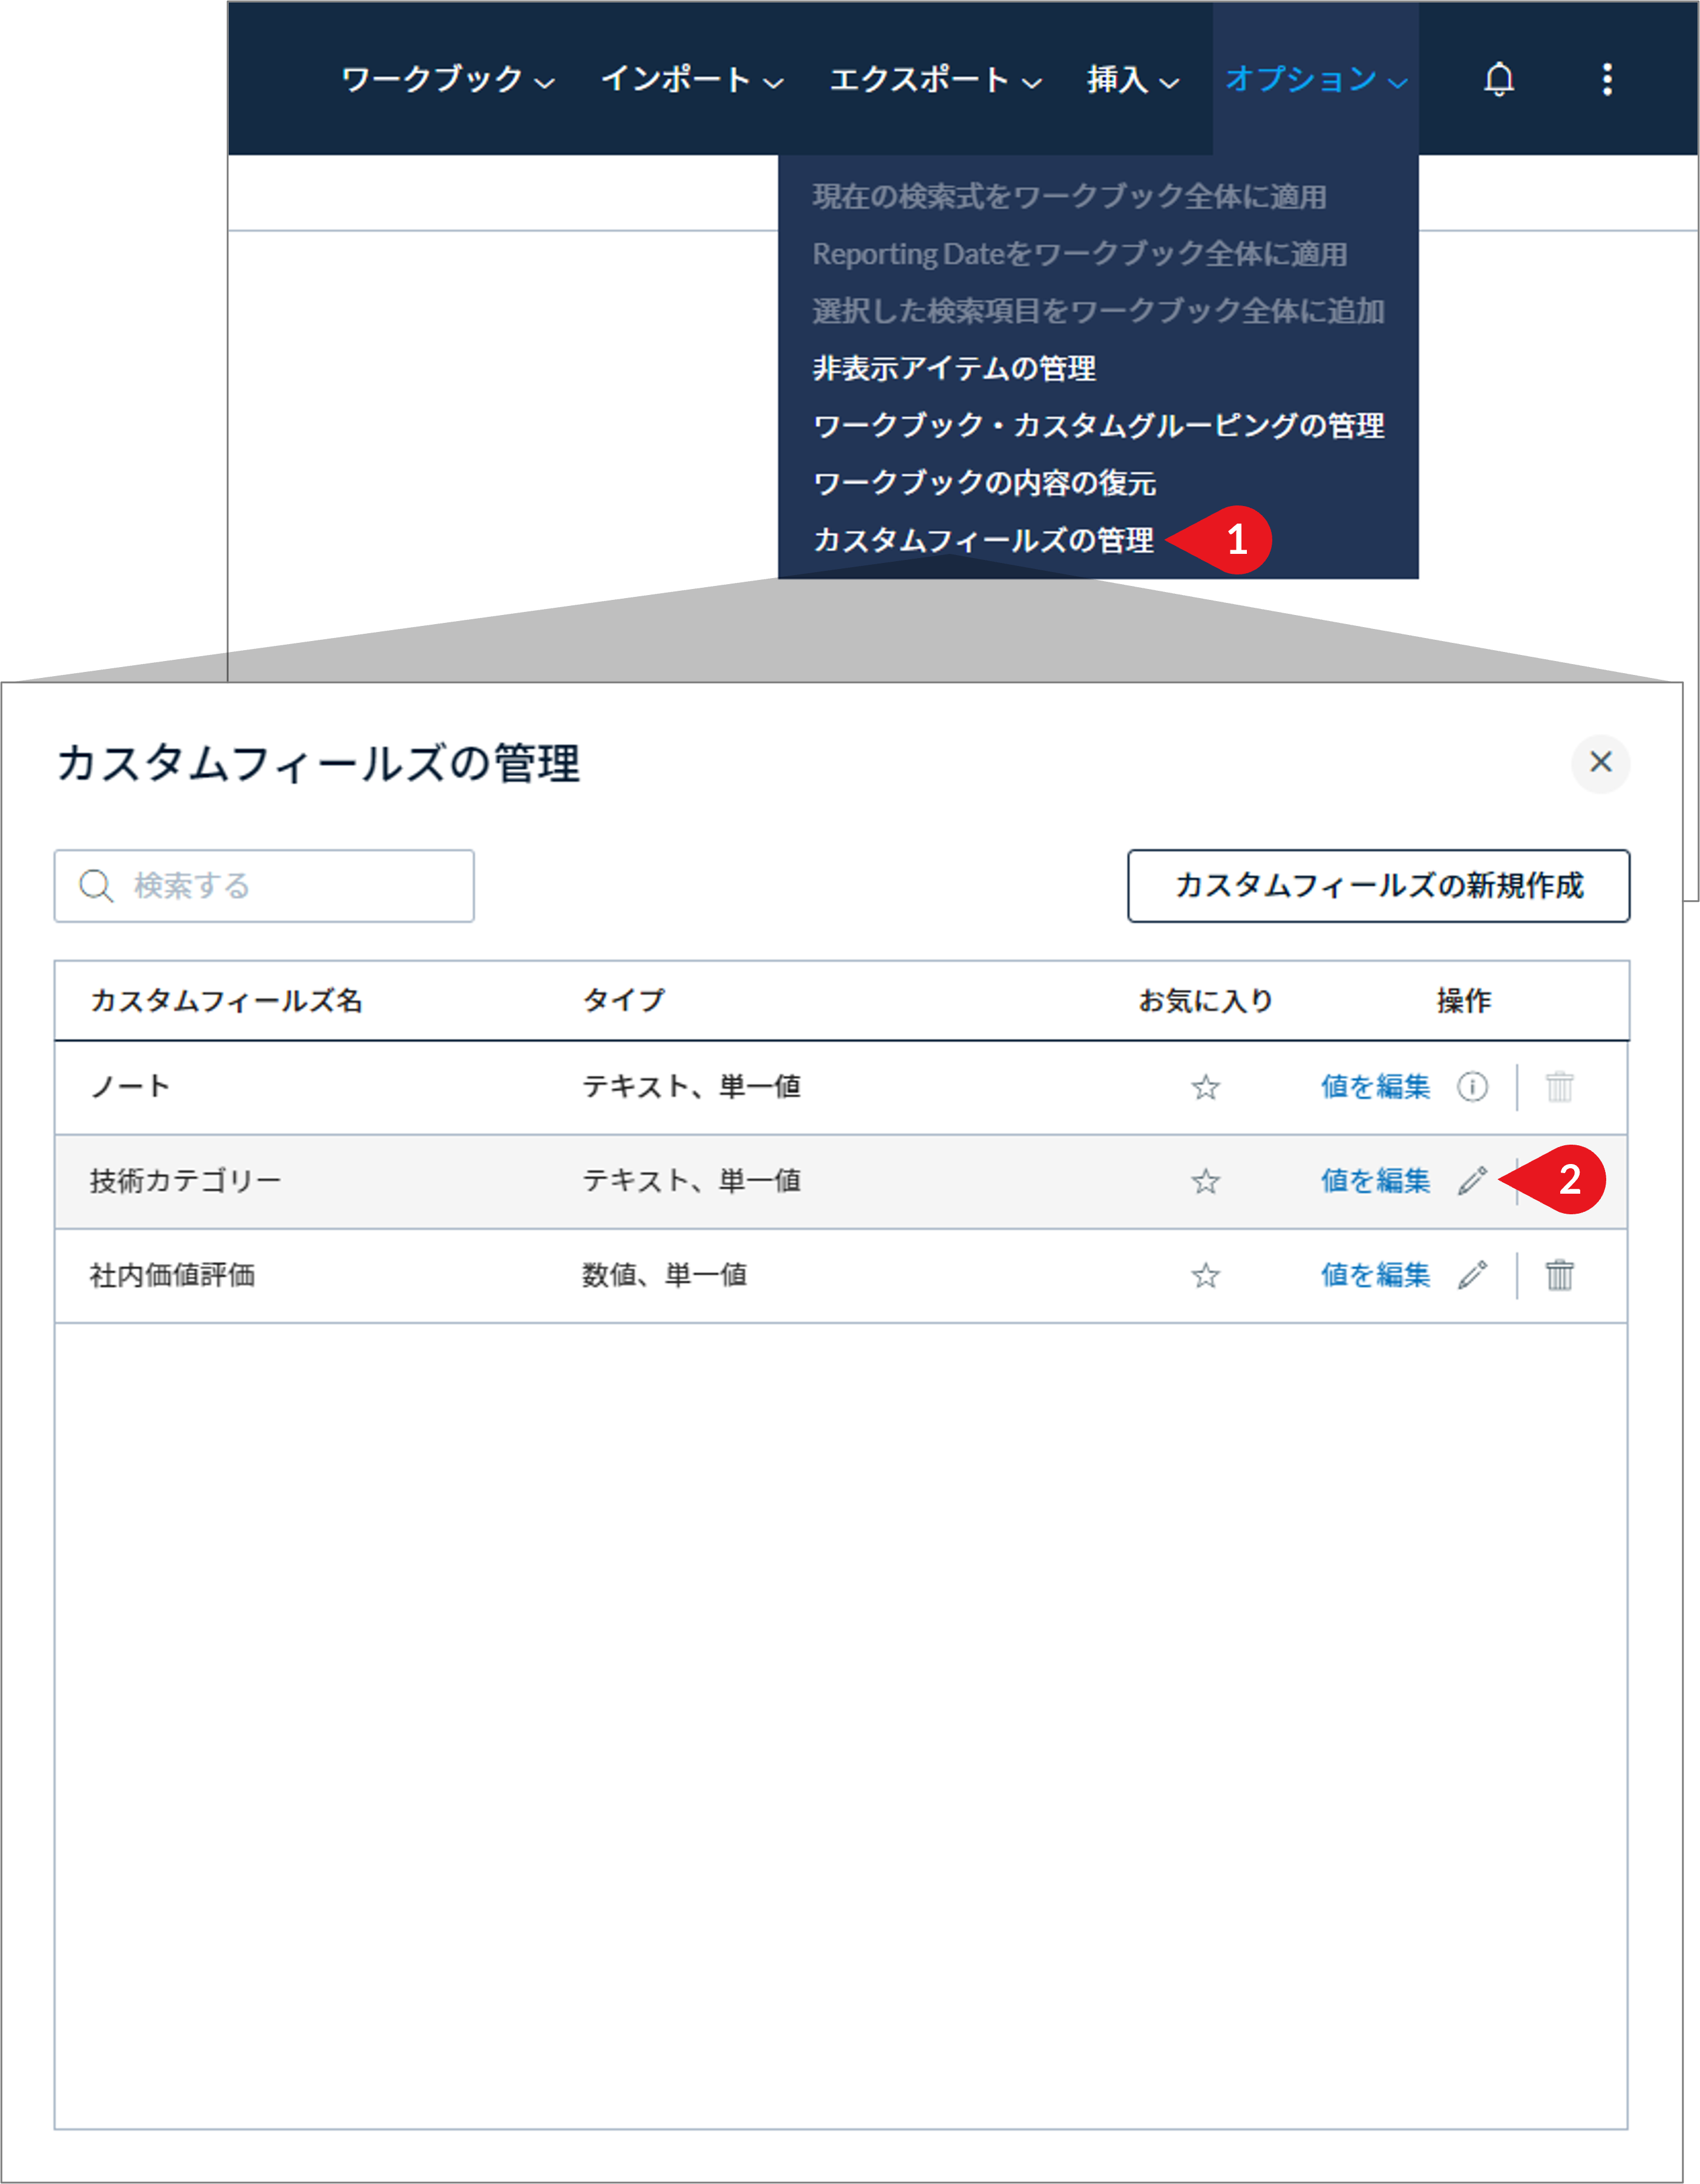Expand the ワークブック dropdown menu
Viewport: 1700px width, 2184px height.
tap(448, 79)
